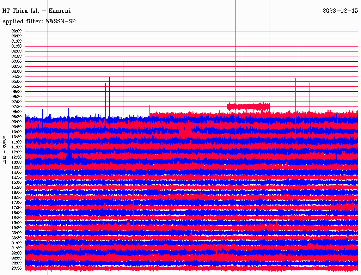The height and width of the screenshot is (275, 361).
Task: Click the 18:00 time label
Action: coord(17,213)
